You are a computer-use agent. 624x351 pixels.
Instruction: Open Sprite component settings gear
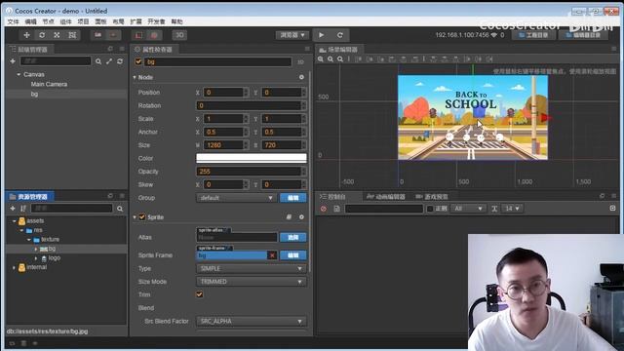[301, 217]
